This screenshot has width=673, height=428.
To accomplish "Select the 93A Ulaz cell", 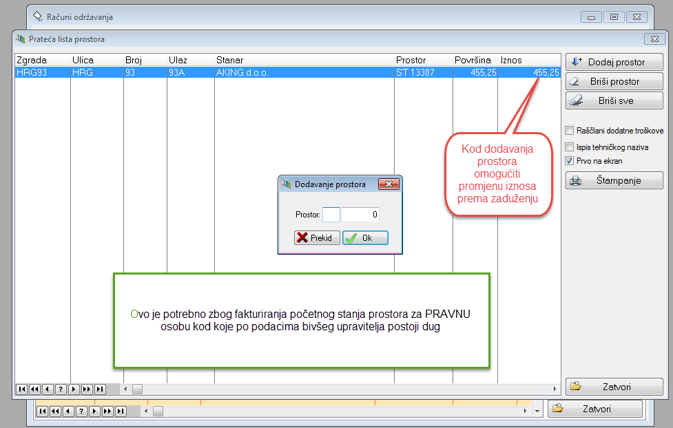I will [x=191, y=72].
